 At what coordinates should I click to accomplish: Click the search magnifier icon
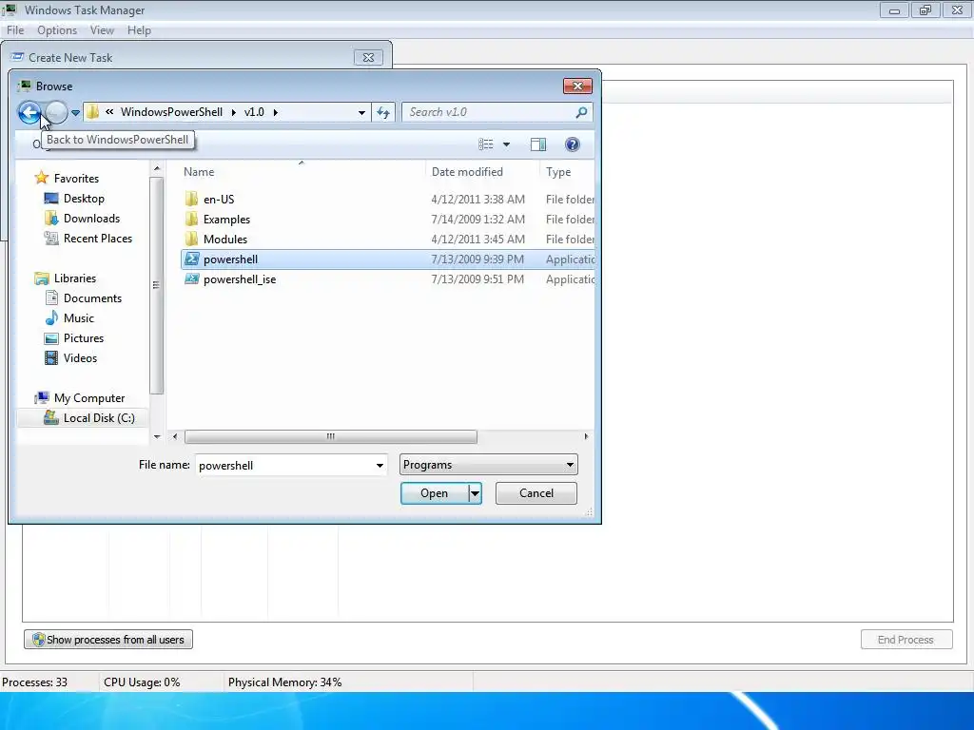coord(581,112)
